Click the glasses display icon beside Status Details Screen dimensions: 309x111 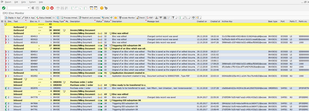coord(54,18)
